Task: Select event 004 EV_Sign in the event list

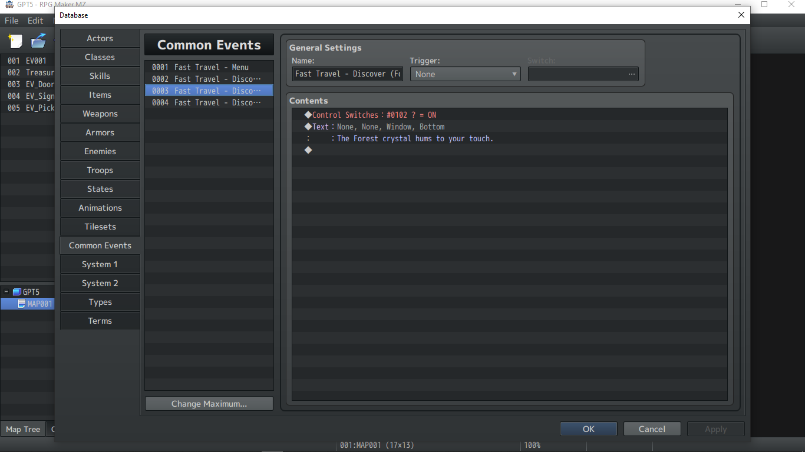Action: 27,96
